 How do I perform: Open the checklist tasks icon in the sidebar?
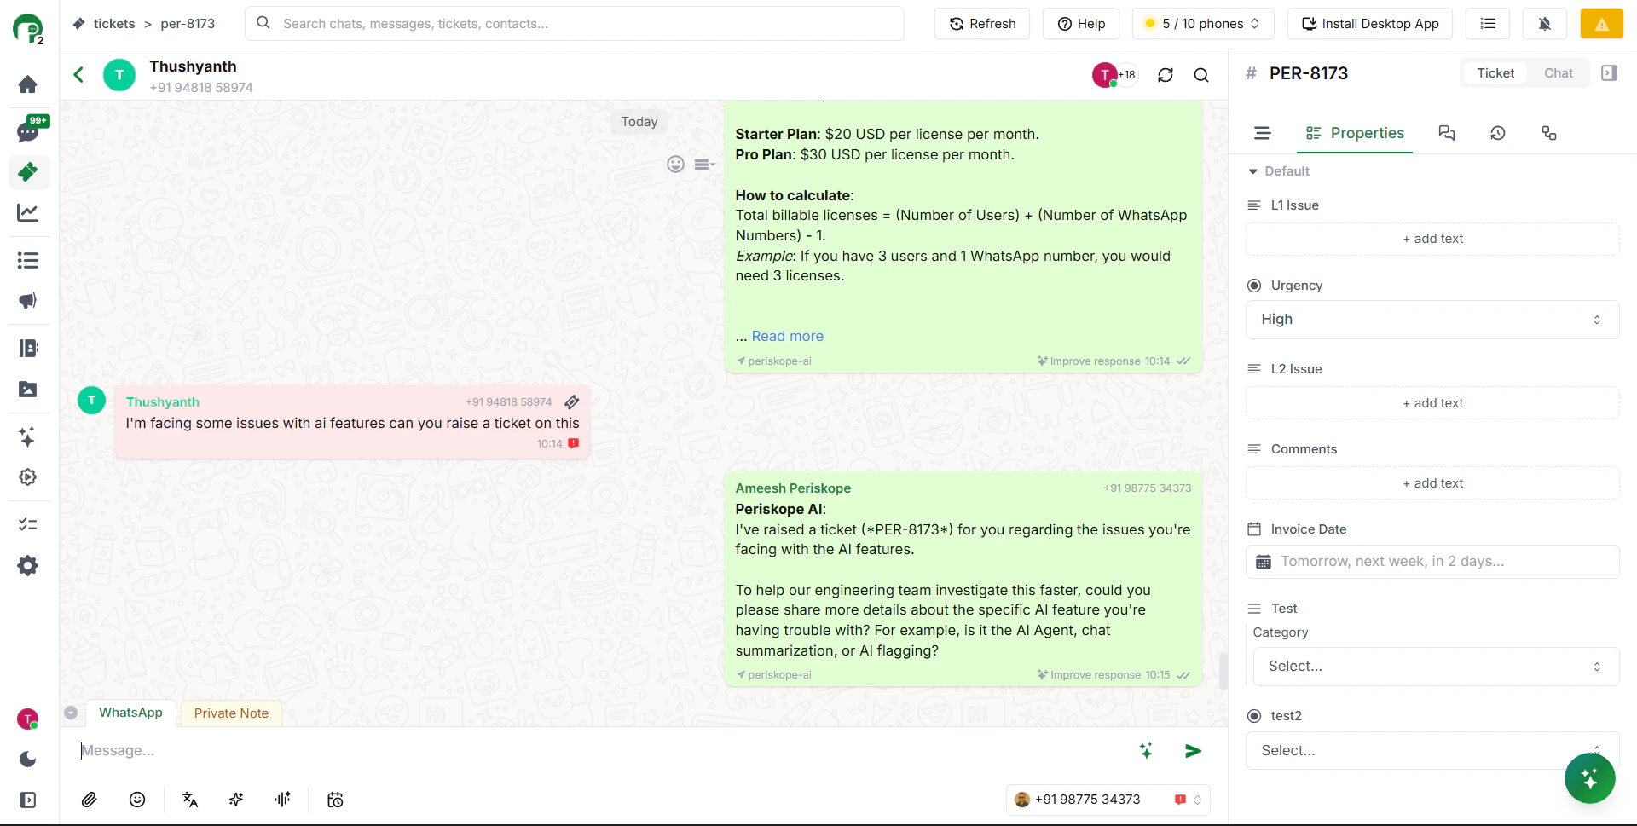(27, 524)
